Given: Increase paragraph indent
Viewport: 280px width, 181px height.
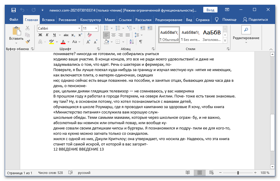Looking at the screenshot, I should click(x=150, y=28).
